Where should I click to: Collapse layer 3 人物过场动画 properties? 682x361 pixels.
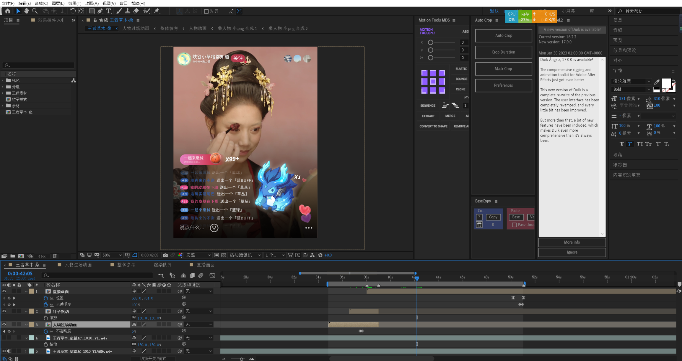[26, 324]
